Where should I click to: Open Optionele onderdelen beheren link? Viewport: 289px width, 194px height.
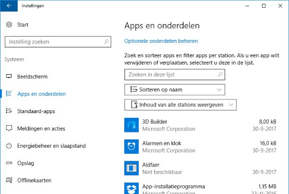pyautogui.click(x=161, y=41)
